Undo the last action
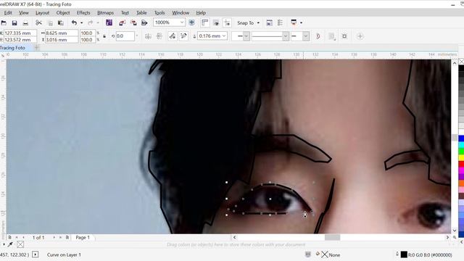This screenshot has height=261, width=464. 74,22
